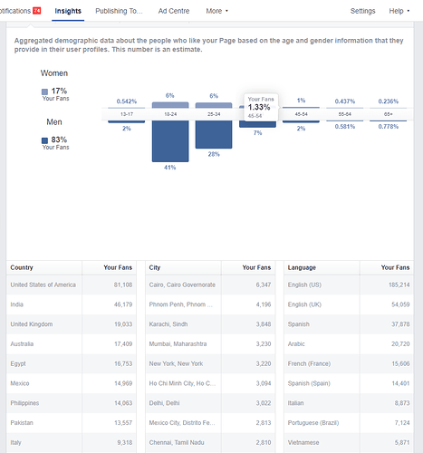This screenshot has width=423, height=453.
Task: Select the Cairo, Cairo Governorate row
Action: tap(210, 284)
